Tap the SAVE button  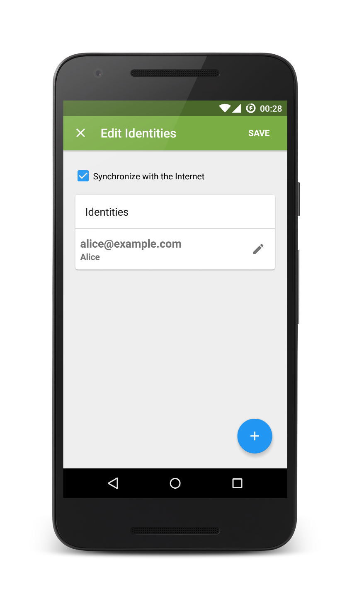(259, 133)
